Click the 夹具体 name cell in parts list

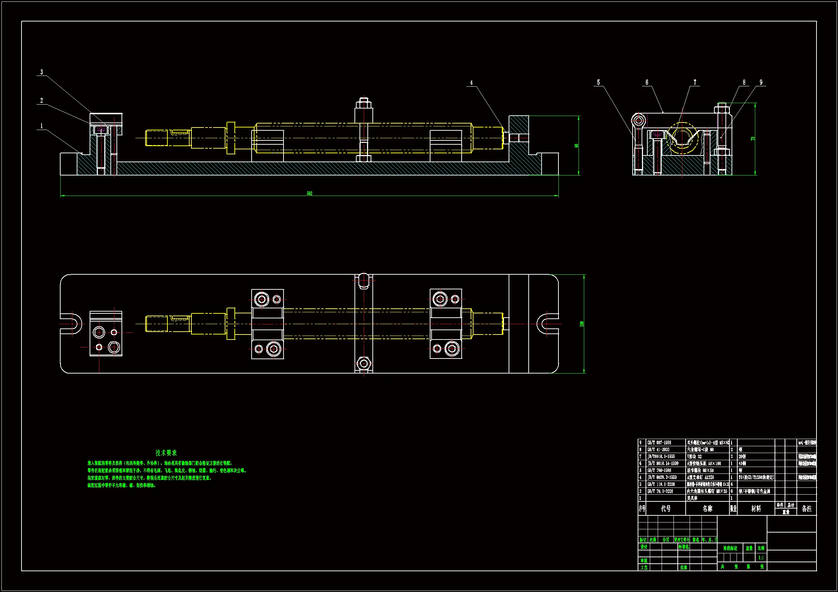[x=692, y=498]
